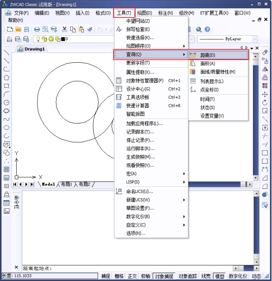The height and width of the screenshot is (281, 272).
Task: Select the Rectangle draw tool
Action: pos(6,86)
